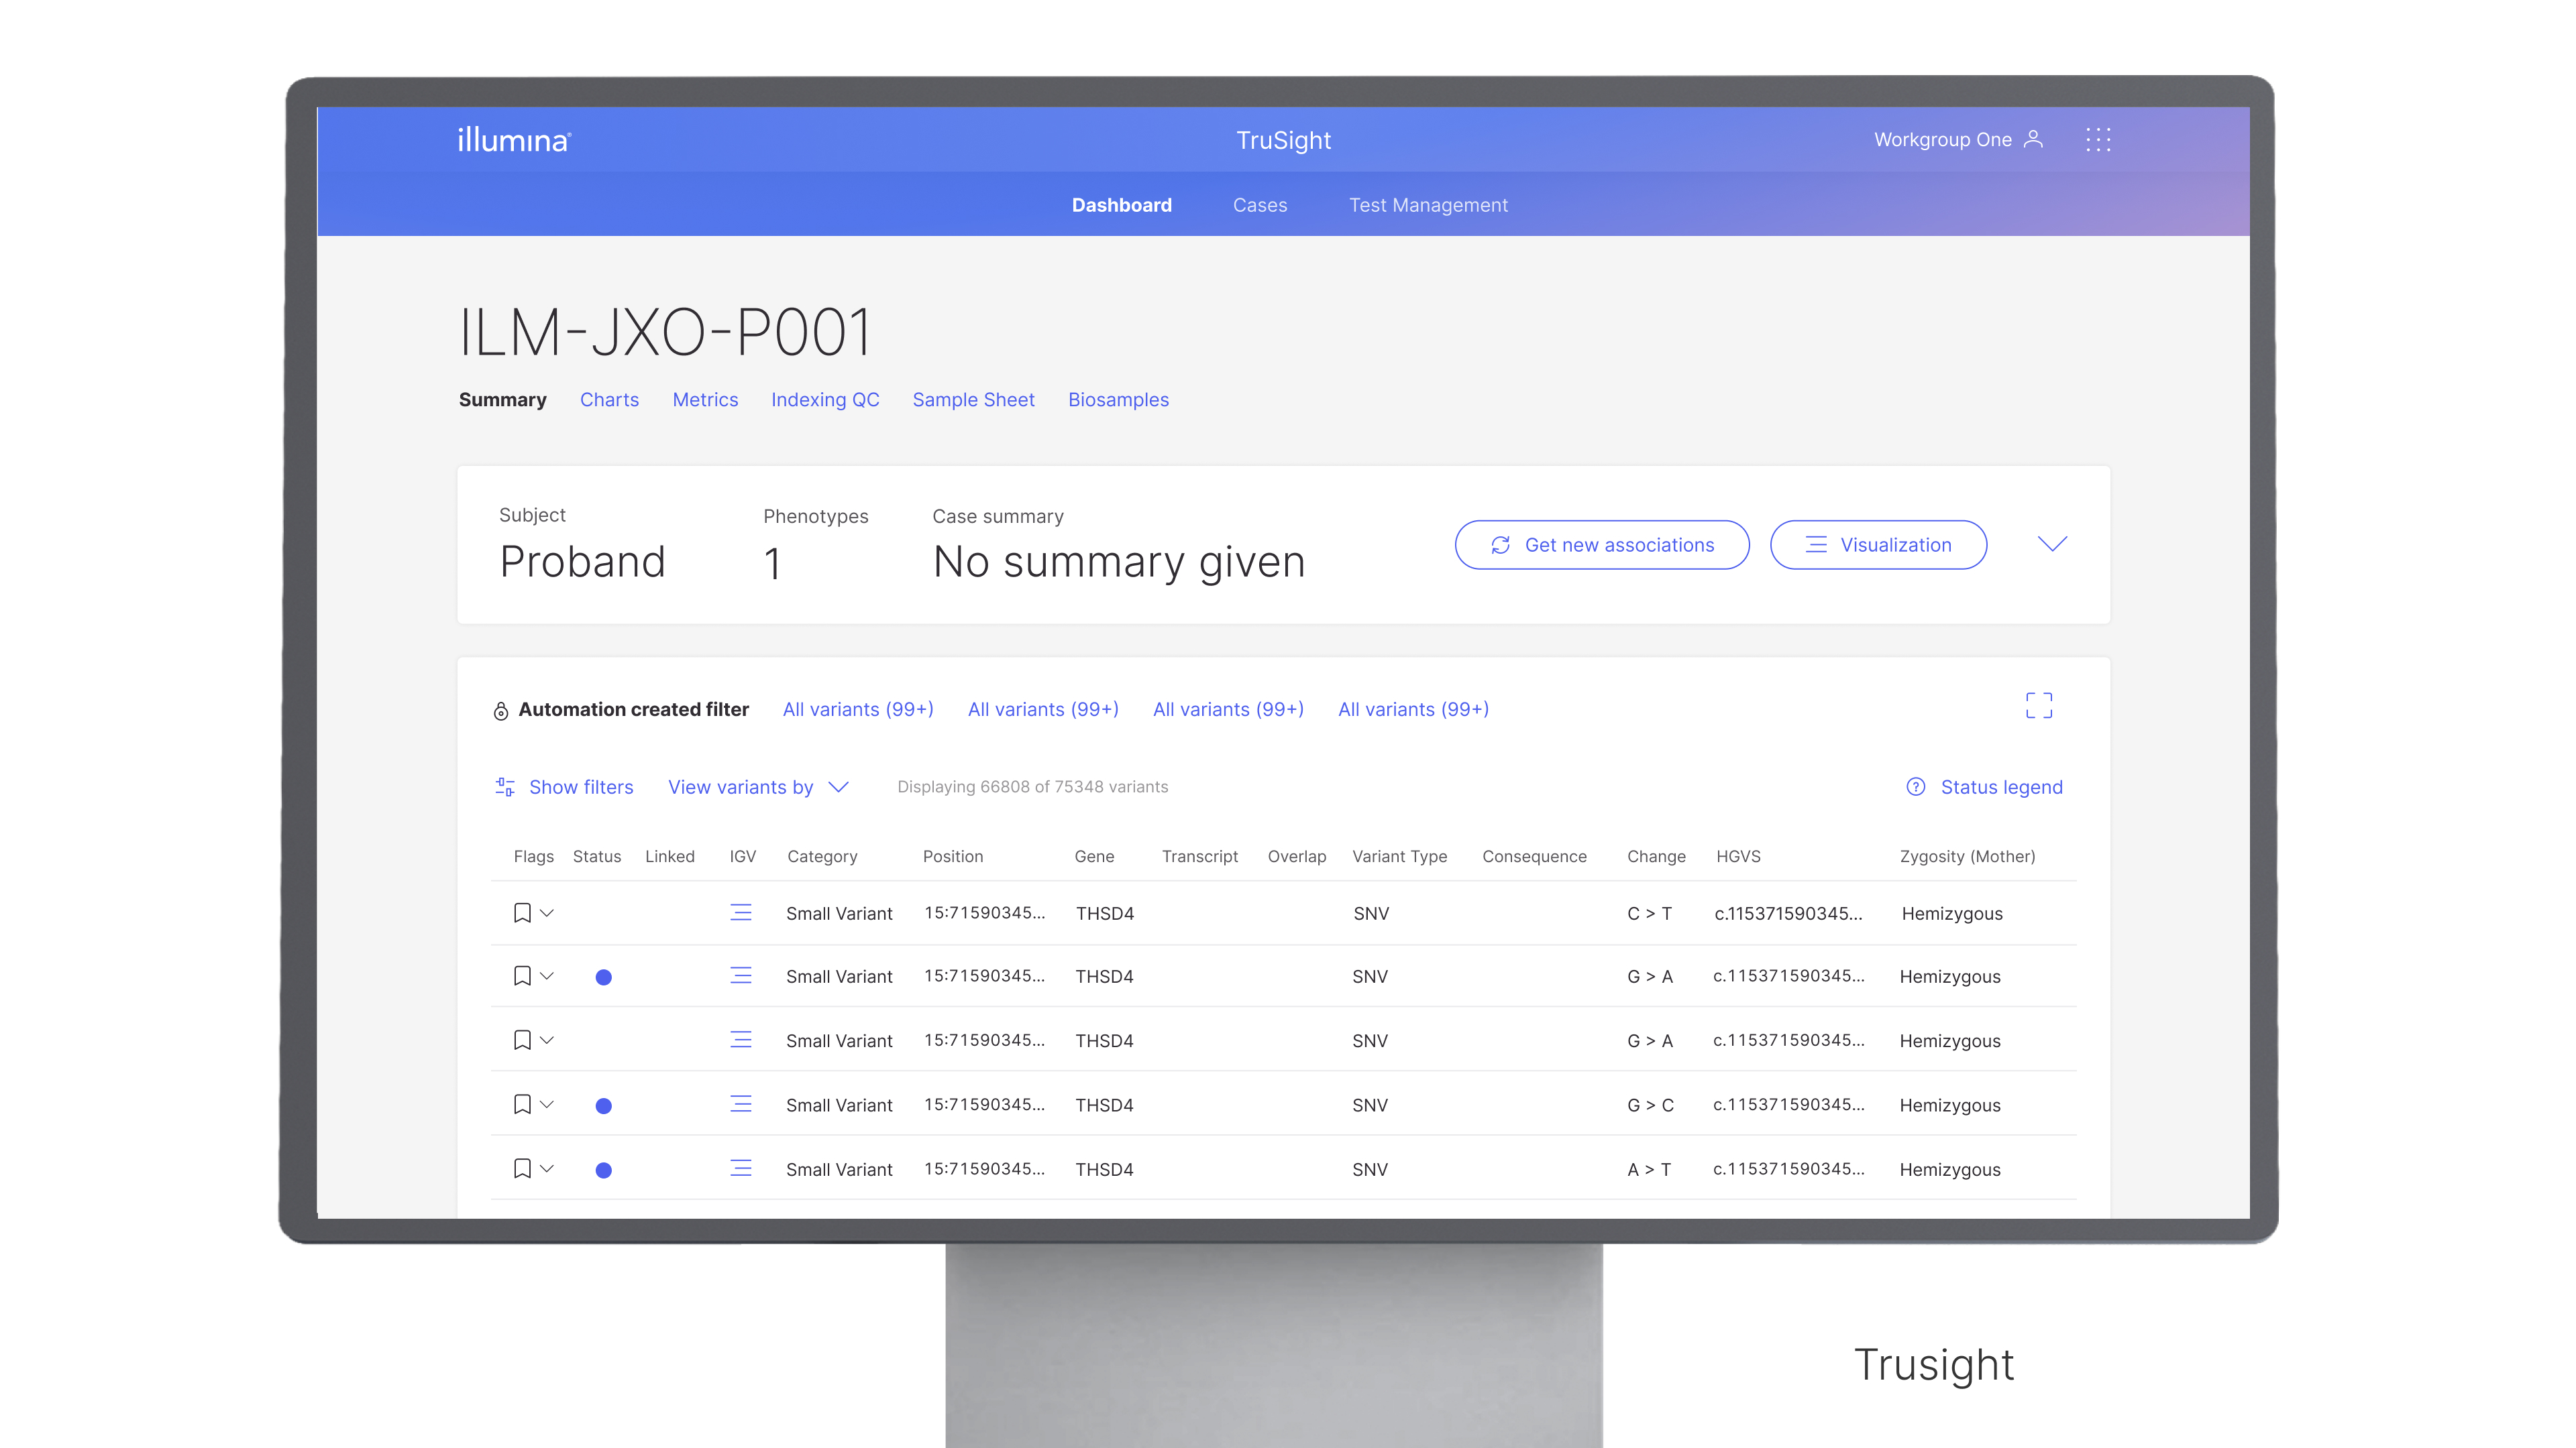Bookmark the A > T variant row

pos(522,1168)
